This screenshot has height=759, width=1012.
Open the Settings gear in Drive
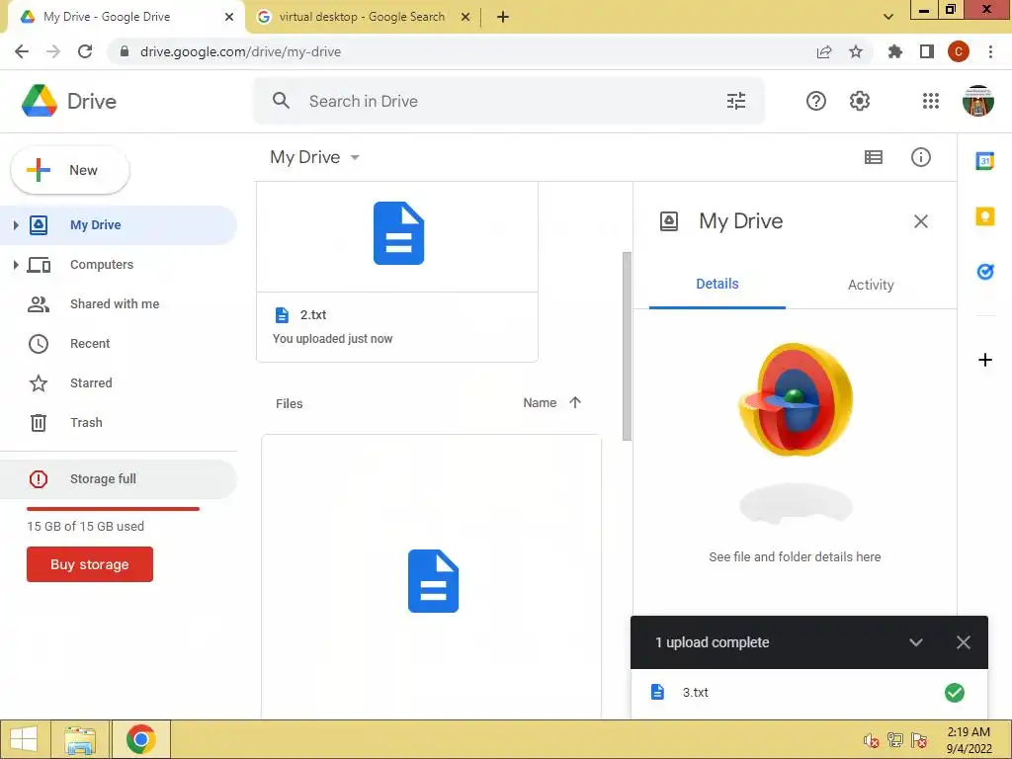click(860, 101)
